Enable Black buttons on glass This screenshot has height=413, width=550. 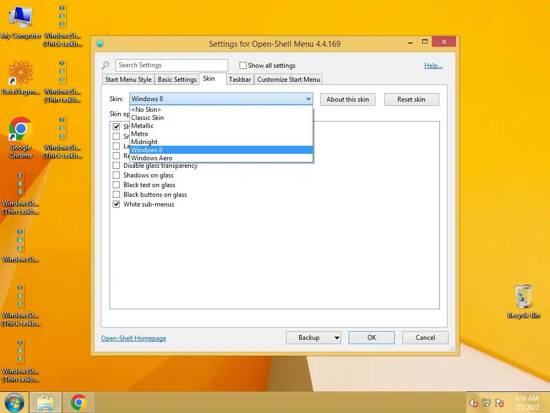pos(116,194)
